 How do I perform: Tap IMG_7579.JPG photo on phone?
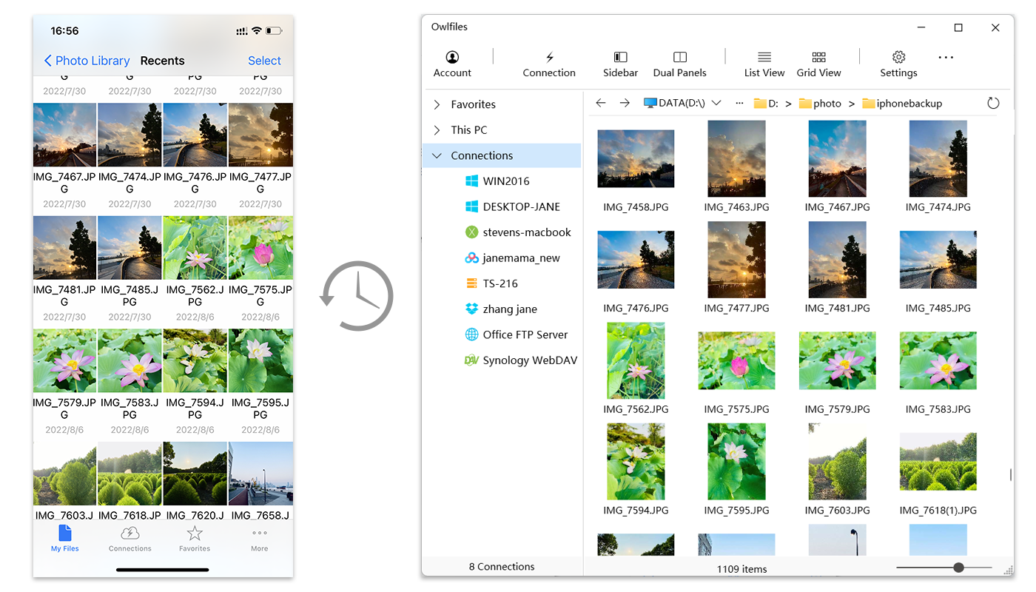64,361
